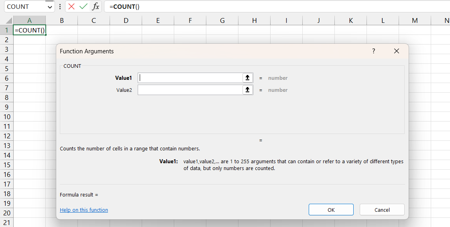Click the Value1 input field
This screenshot has height=227, width=450.
[190, 78]
